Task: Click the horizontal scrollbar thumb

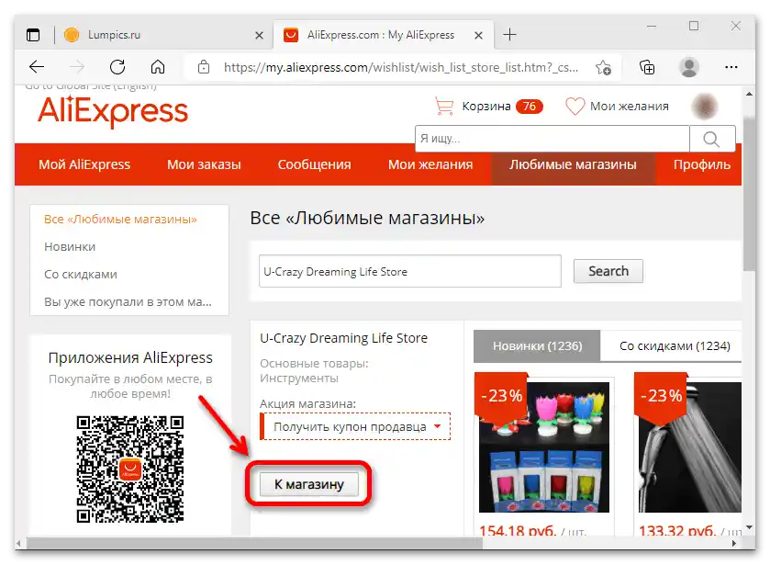Action: point(254,543)
